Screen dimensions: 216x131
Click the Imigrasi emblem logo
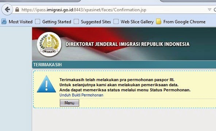(49, 44)
